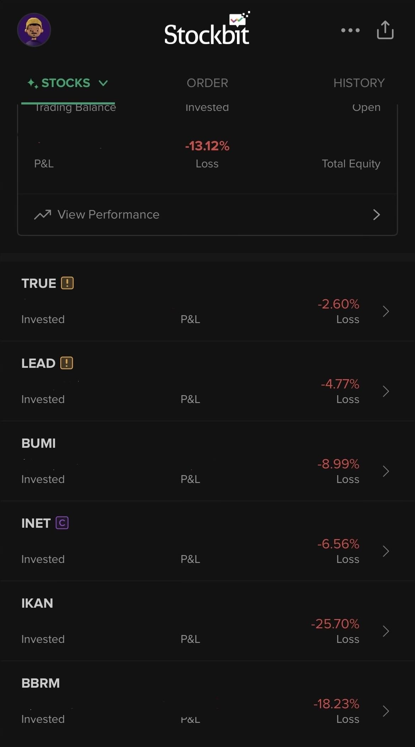The width and height of the screenshot is (415, 747).
Task: Open BUMI stock details chevron
Action: coord(386,471)
